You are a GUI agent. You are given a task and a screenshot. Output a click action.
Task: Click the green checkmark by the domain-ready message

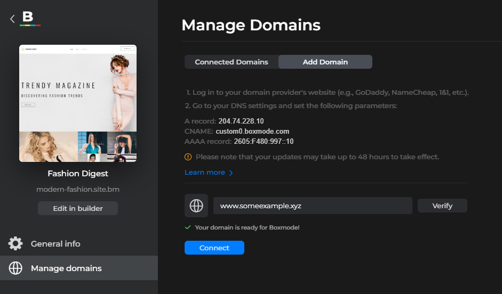coord(187,227)
